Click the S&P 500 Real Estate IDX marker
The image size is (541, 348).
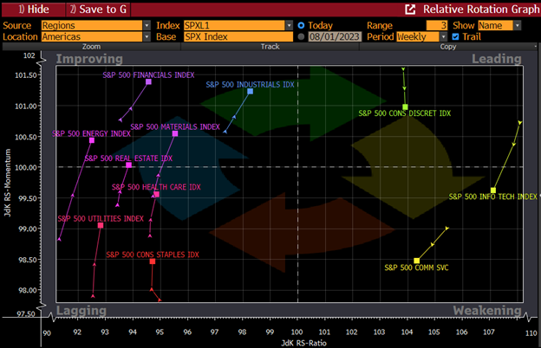click(x=128, y=165)
